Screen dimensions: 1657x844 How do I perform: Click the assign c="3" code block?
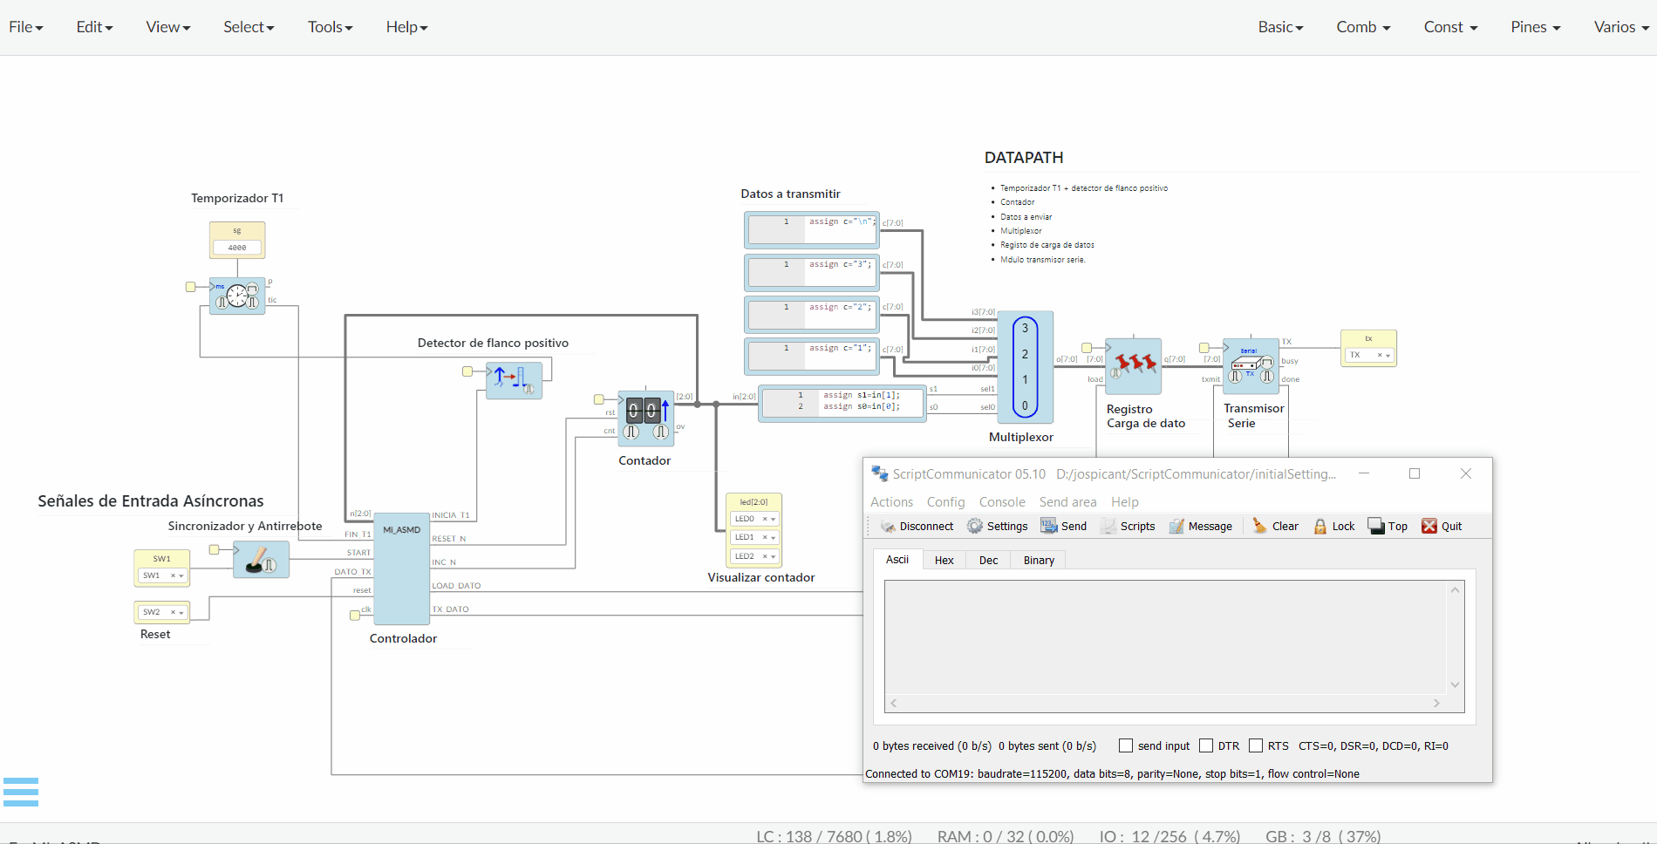(x=812, y=272)
